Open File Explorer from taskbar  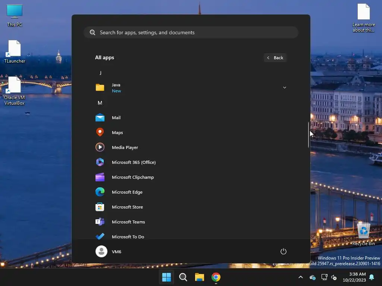pyautogui.click(x=200, y=277)
